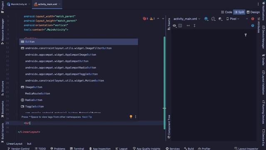Switch editor to Code view

227,12
